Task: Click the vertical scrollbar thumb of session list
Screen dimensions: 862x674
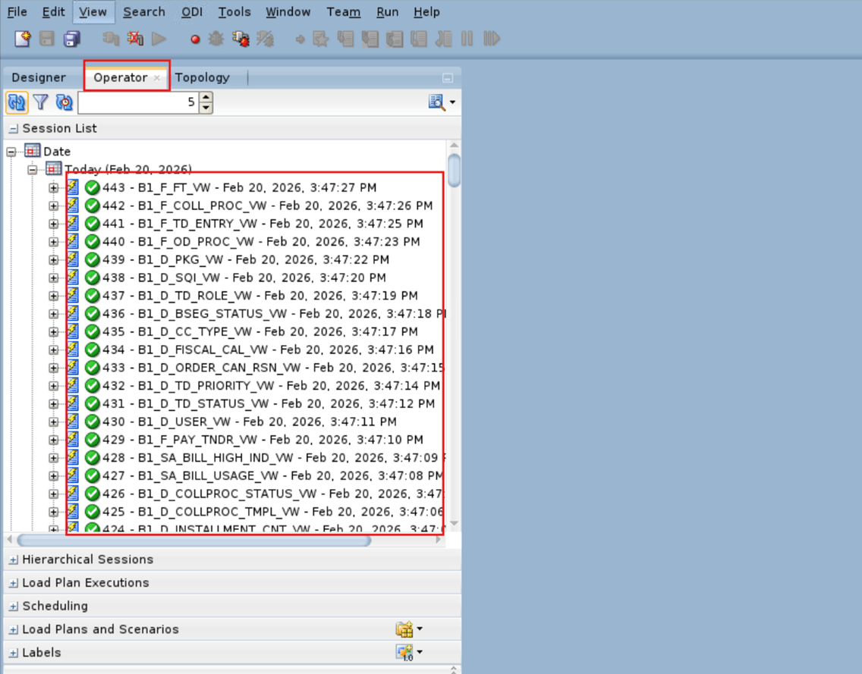Action: tap(454, 171)
